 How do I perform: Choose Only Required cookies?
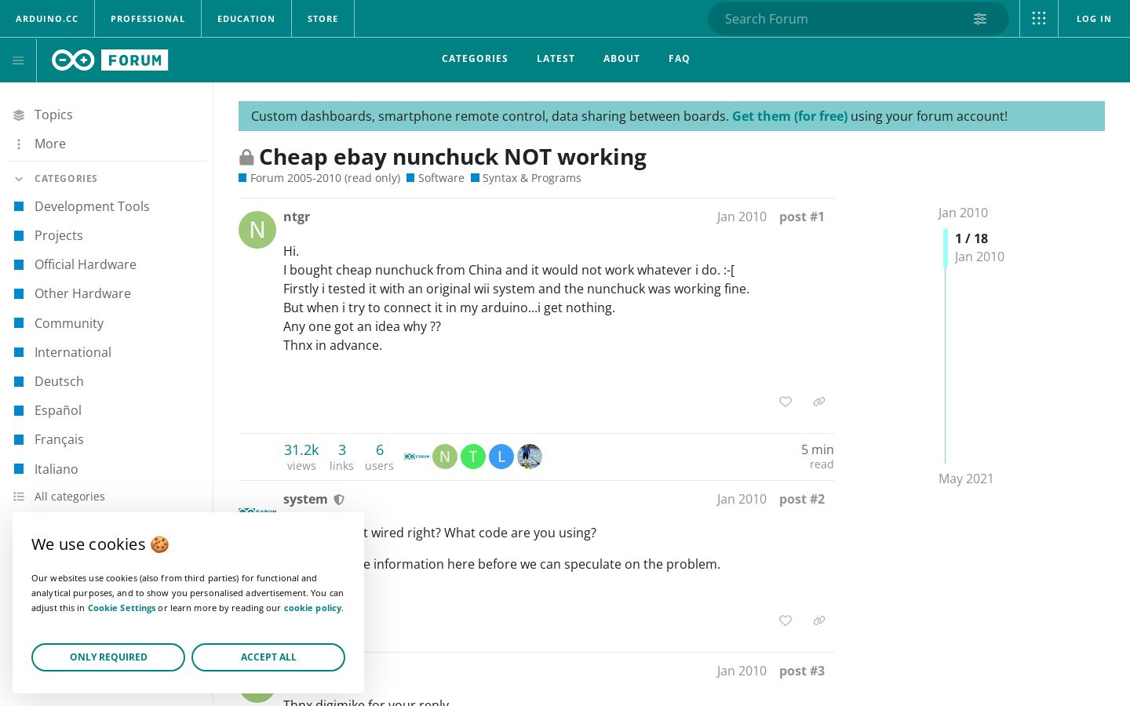[108, 657]
